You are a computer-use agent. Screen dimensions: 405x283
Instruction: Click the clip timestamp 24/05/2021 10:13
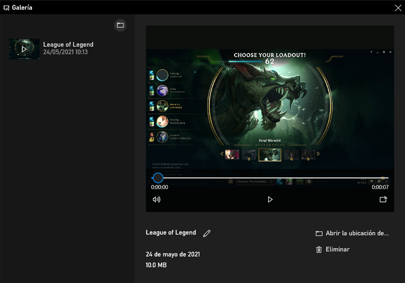[x=65, y=52]
